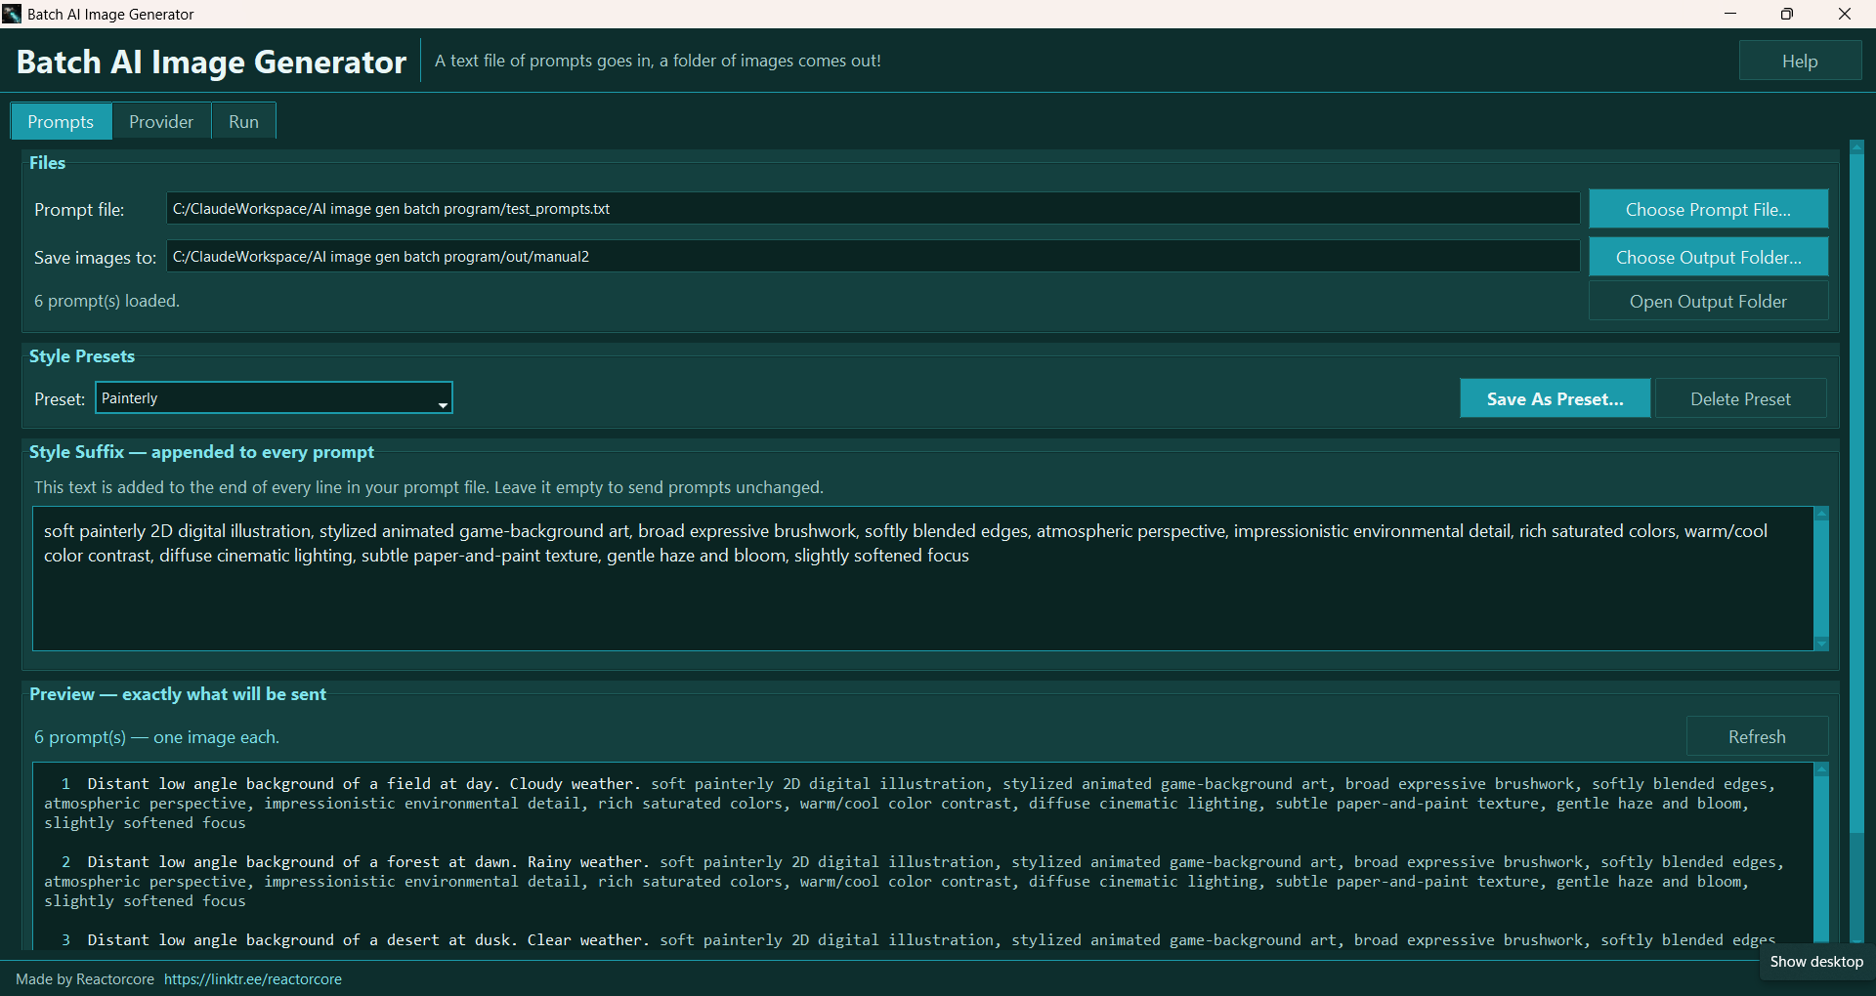Refresh the prompt preview

click(1757, 736)
